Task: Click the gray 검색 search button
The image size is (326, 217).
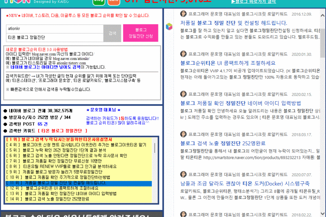Action: pos(112,33)
